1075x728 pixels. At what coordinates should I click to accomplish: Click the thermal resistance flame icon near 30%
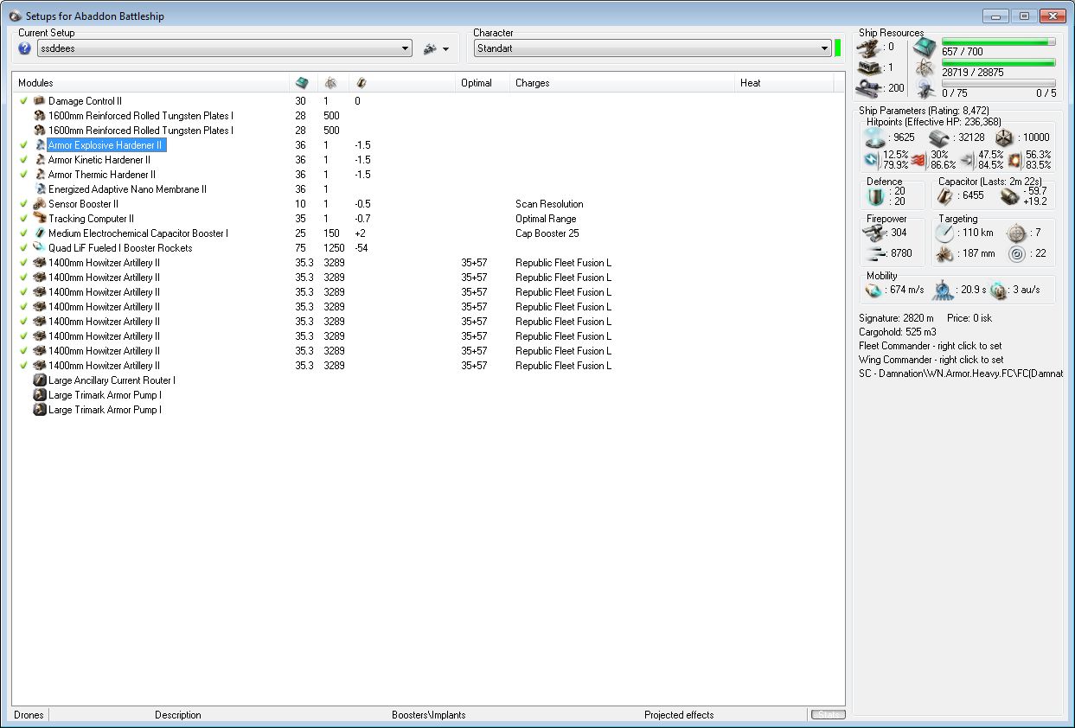918,159
